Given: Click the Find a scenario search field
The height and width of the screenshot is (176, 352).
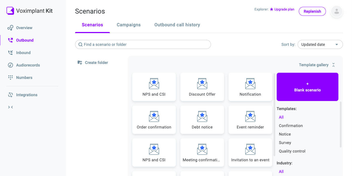Looking at the screenshot, I should [x=143, y=44].
